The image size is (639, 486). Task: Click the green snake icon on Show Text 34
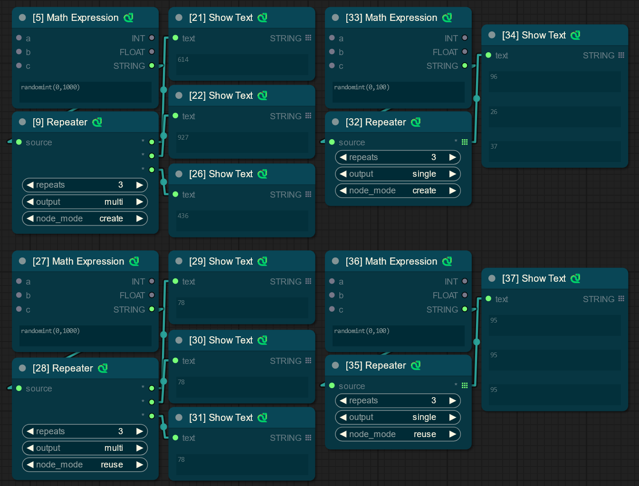575,35
